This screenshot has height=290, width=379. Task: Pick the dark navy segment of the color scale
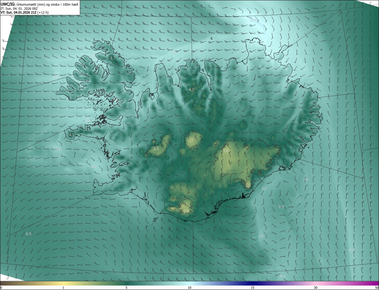(x=253, y=283)
